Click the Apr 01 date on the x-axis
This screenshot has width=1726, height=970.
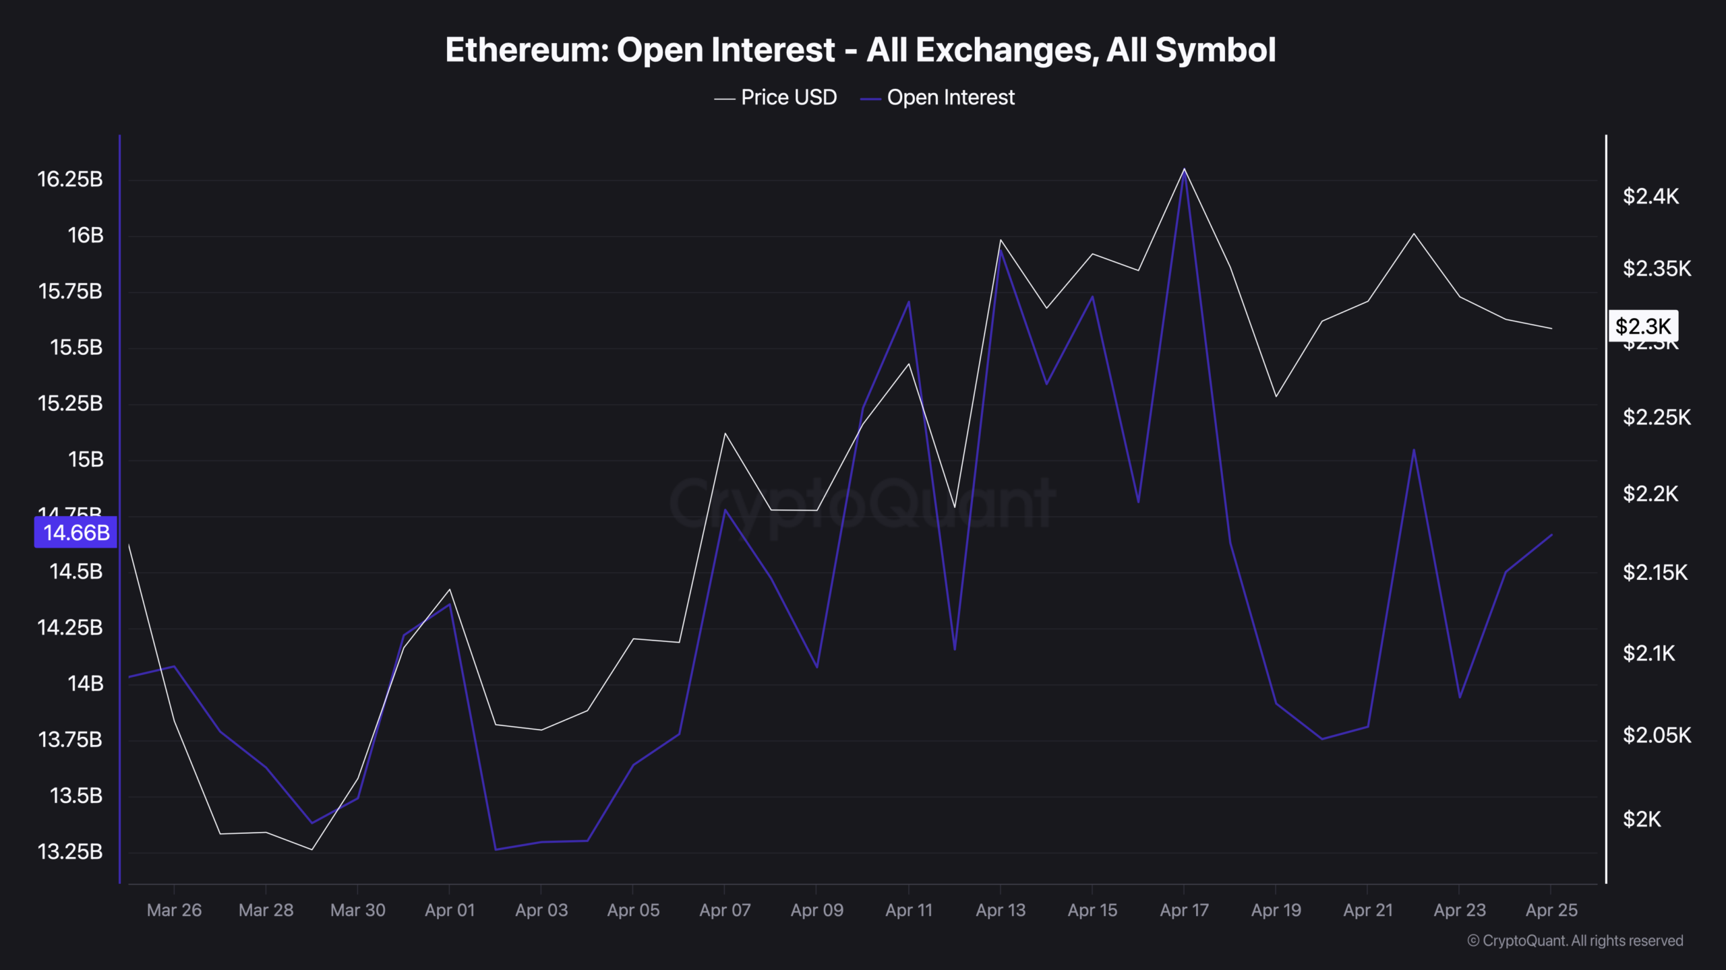[x=450, y=910]
